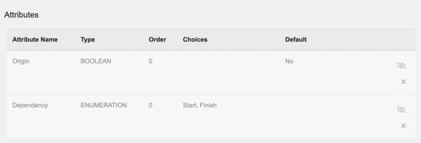Click the Choices column header
The image size is (421, 143).
[195, 40]
